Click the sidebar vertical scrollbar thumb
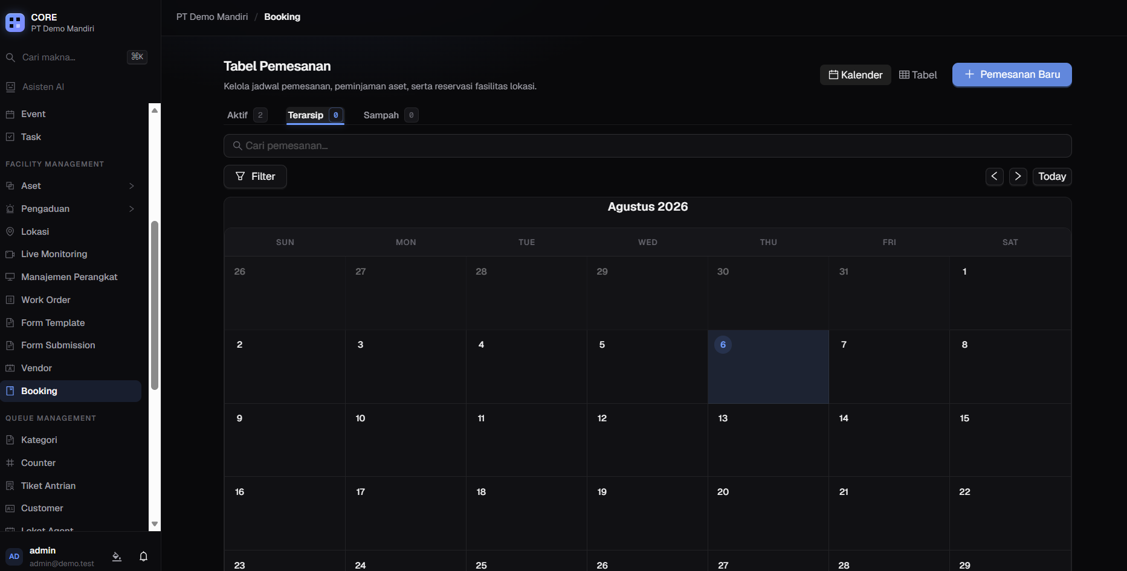 click(155, 305)
